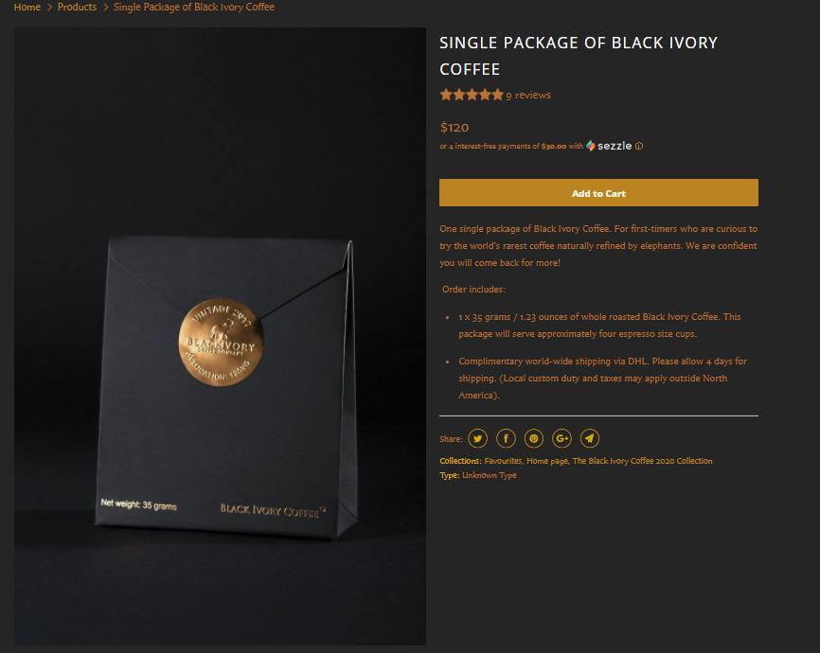
Task: Add the coffee package to cart
Action: pos(598,193)
